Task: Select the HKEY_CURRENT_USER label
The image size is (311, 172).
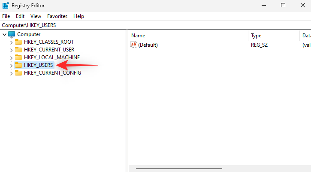Action: coord(49,50)
